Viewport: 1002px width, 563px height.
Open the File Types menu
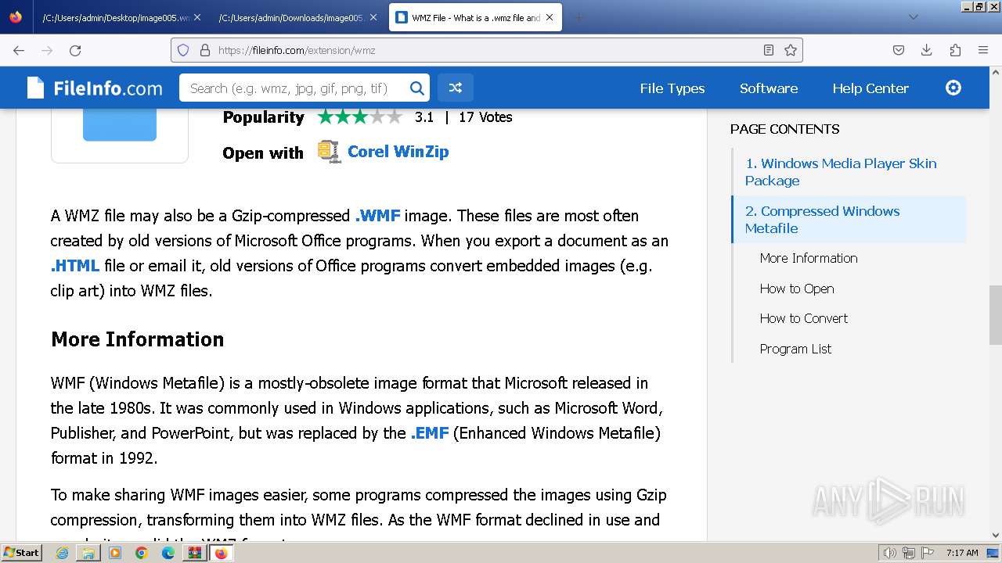coord(672,88)
